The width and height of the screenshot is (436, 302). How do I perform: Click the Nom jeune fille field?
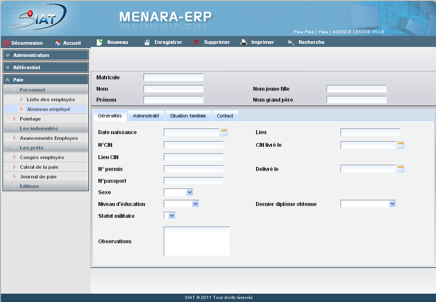pyautogui.click(x=356, y=89)
